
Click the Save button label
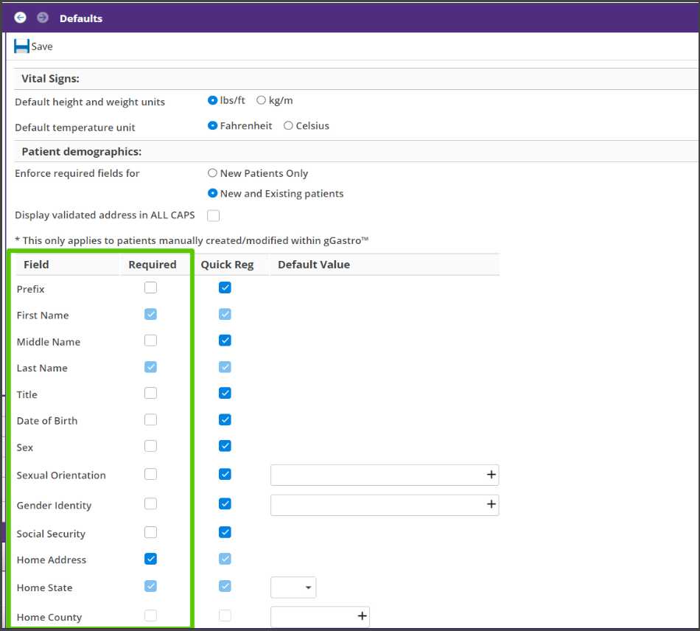[42, 46]
